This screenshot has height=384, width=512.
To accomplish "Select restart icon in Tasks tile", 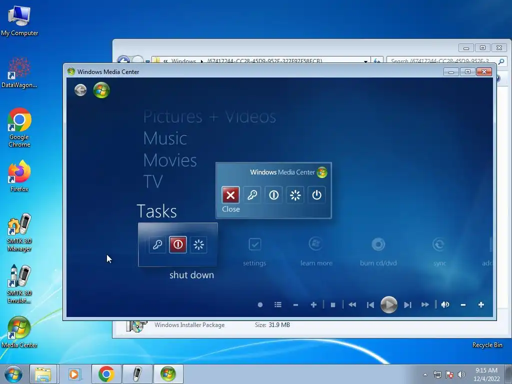I will pyautogui.click(x=198, y=244).
